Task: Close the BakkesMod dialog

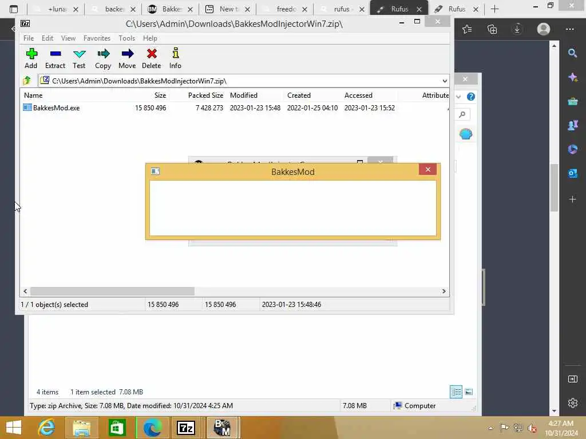Action: (x=428, y=169)
